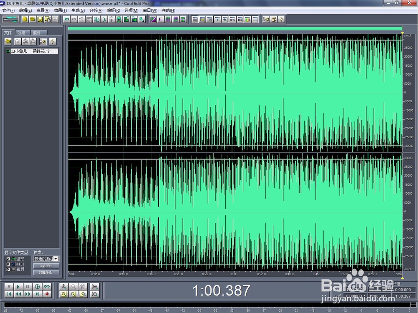Zoom to right edge of selection
Screen dimensions: 418x313
pyautogui.click(x=83, y=294)
